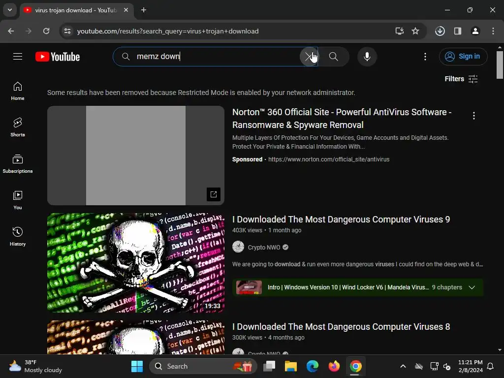The height and width of the screenshot is (378, 504).
Task: Start voice search with the microphone icon
Action: tap(367, 57)
